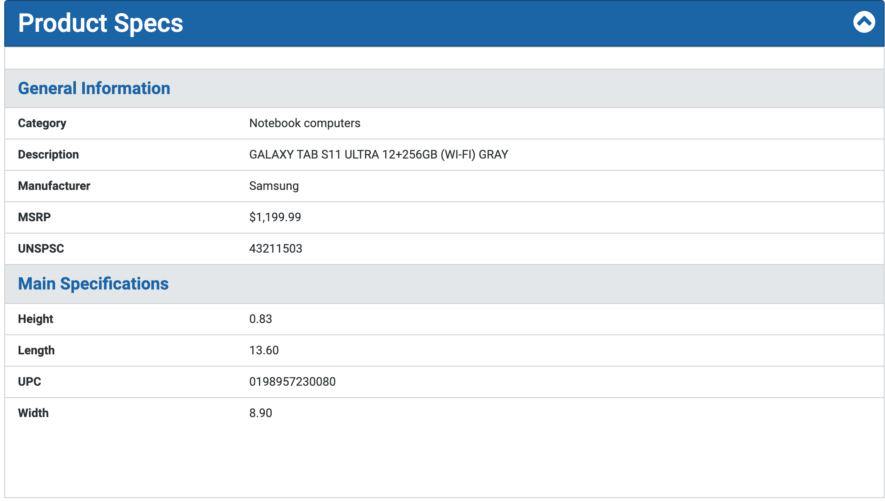Click the Description row label
This screenshot has height=501, width=885.
[x=48, y=155]
